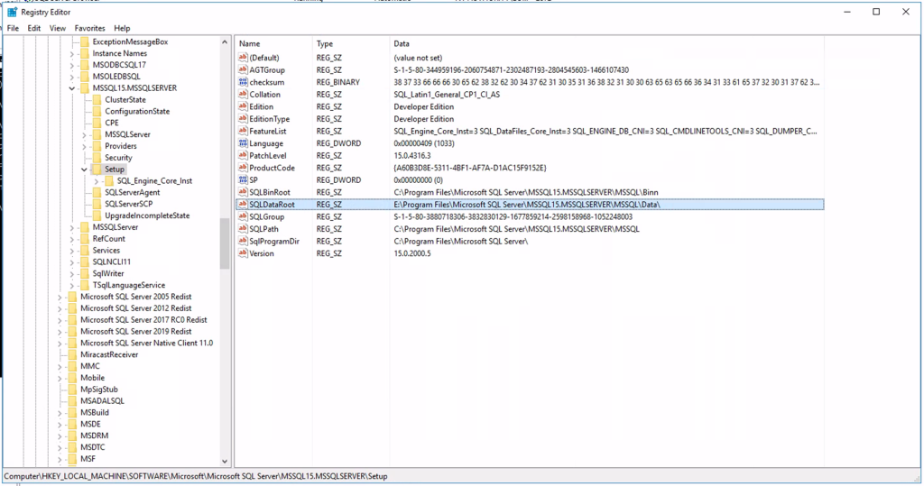924x486 pixels.
Task: Open the Help menu
Action: (x=122, y=28)
